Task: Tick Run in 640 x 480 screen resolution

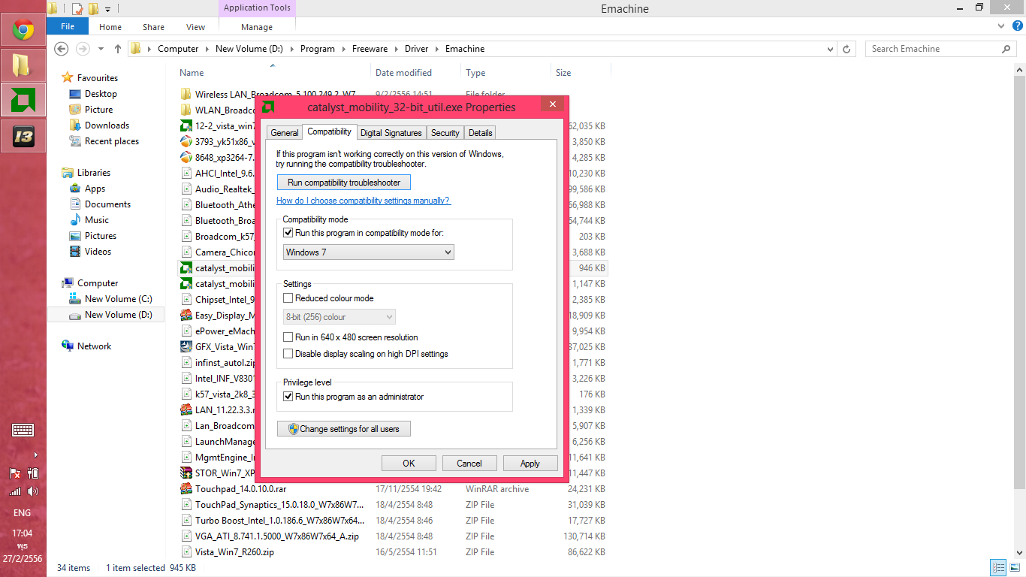Action: pyautogui.click(x=288, y=337)
